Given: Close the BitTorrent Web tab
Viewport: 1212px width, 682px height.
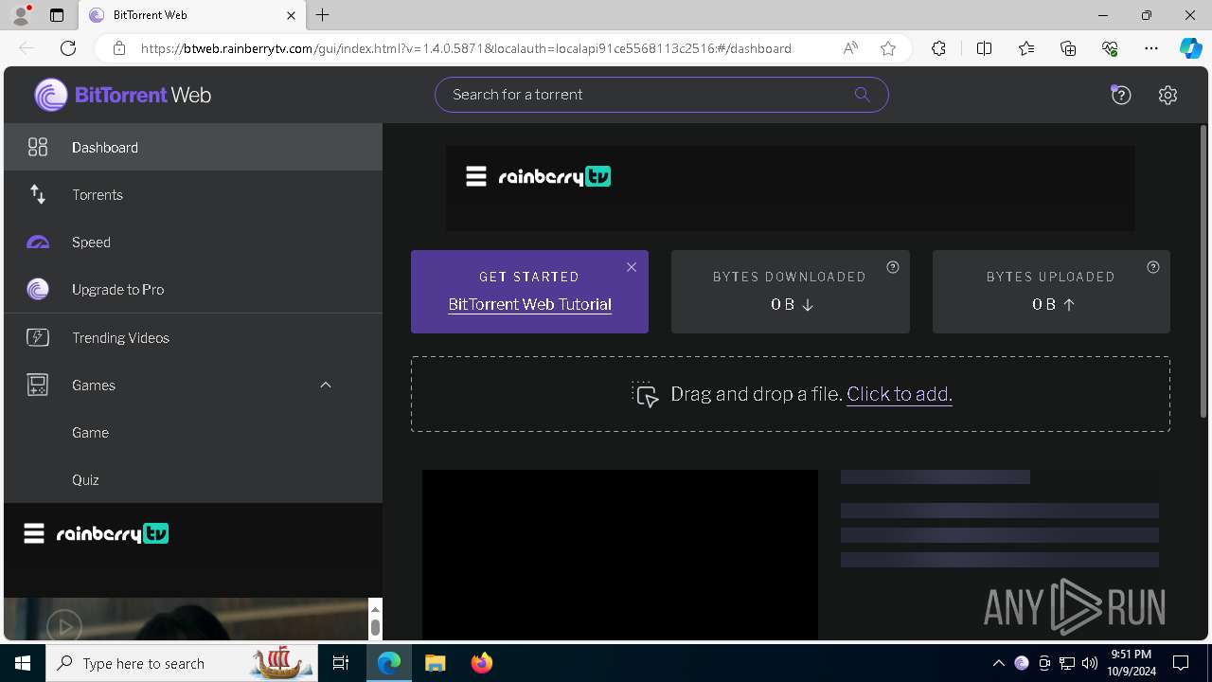Looking at the screenshot, I should point(292,15).
